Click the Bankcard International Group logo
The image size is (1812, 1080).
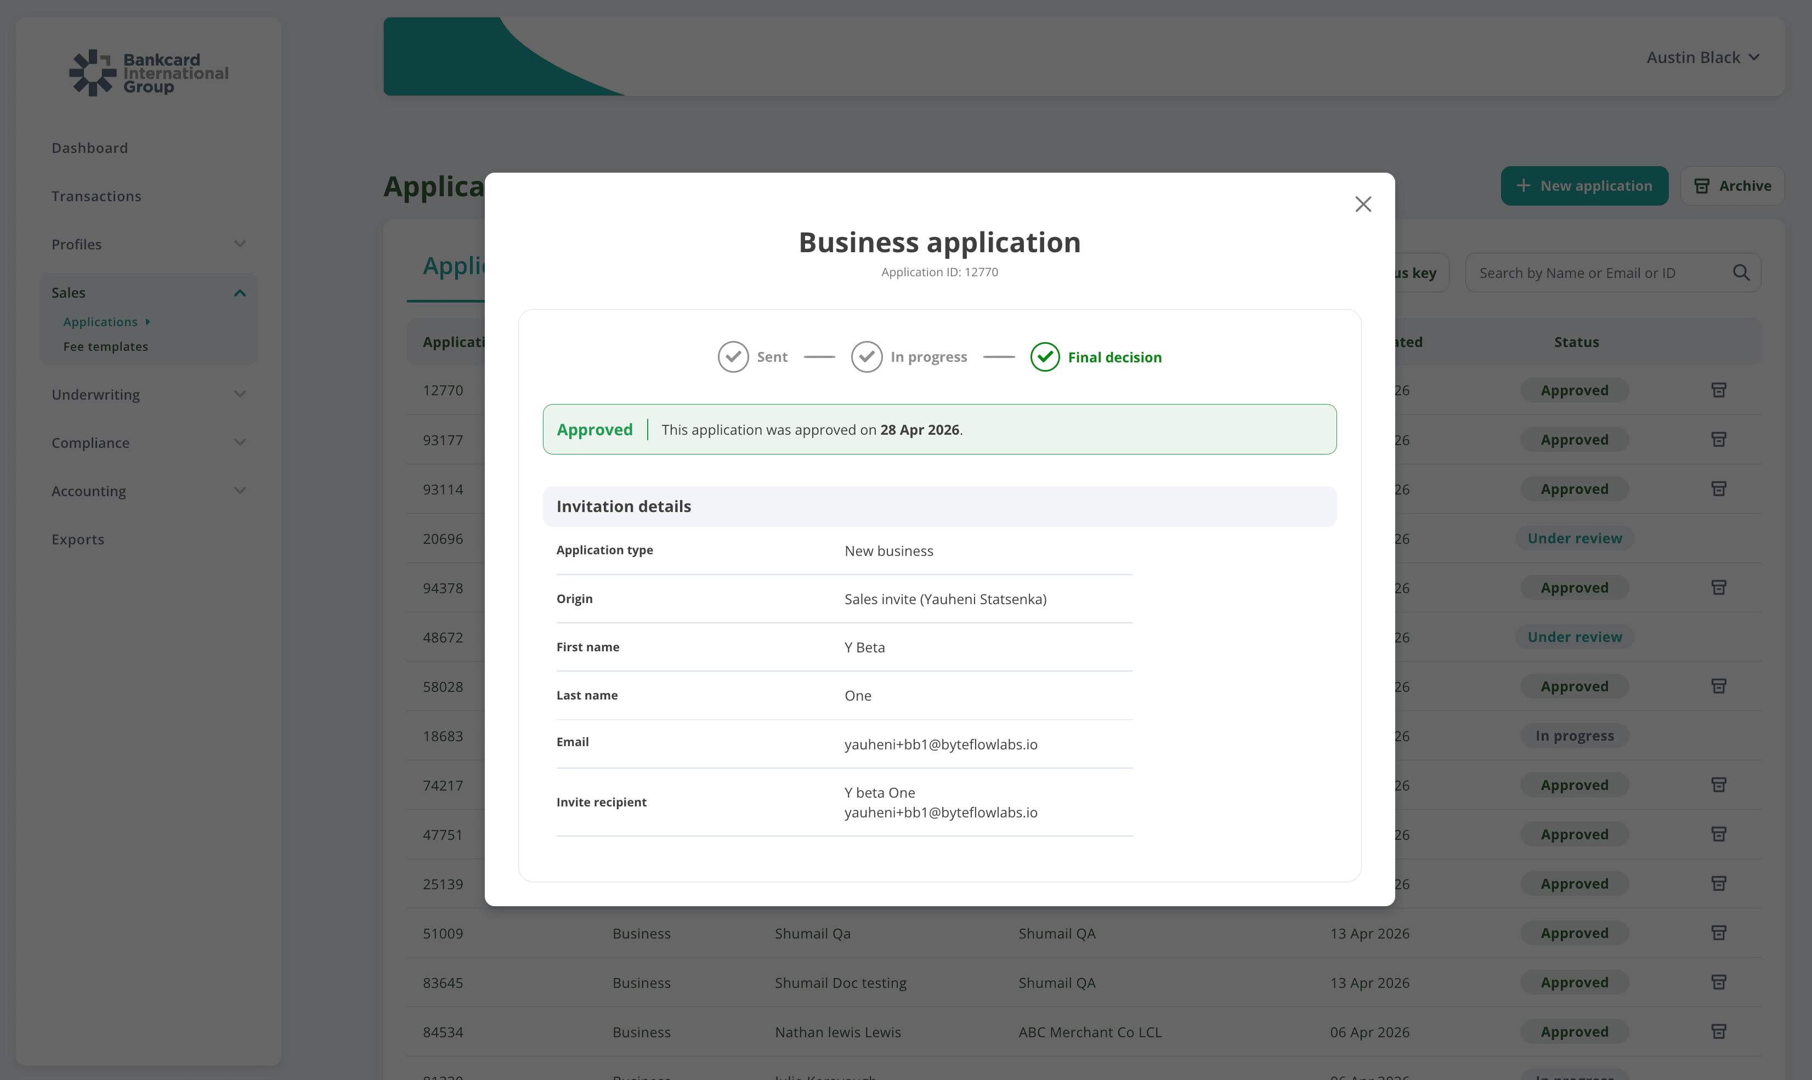point(149,73)
